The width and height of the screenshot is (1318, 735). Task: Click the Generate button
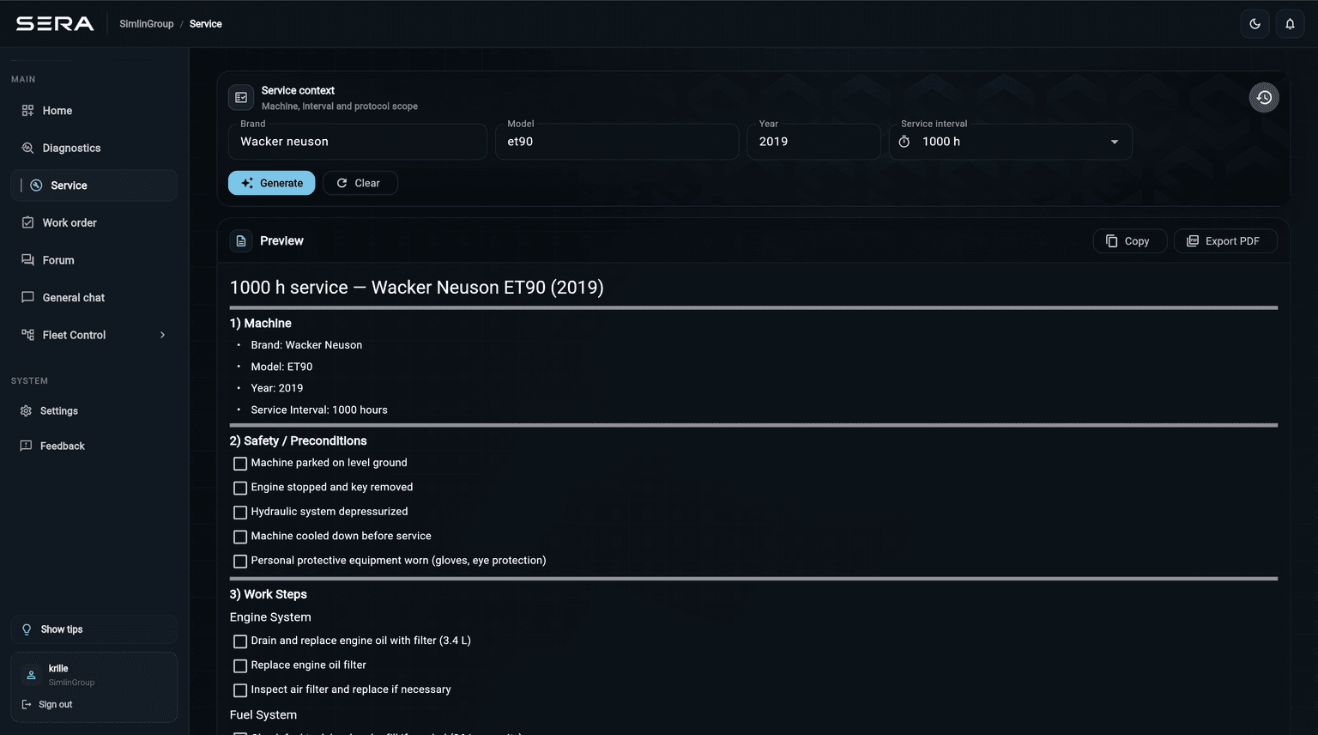(271, 183)
